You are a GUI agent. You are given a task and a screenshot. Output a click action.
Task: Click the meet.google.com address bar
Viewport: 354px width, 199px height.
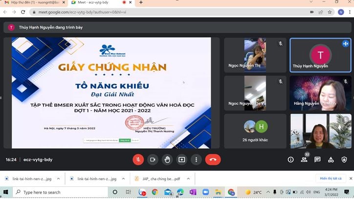click(147, 12)
